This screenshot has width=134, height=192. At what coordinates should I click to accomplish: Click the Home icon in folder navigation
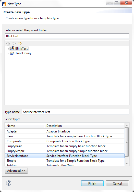tap(8, 43)
